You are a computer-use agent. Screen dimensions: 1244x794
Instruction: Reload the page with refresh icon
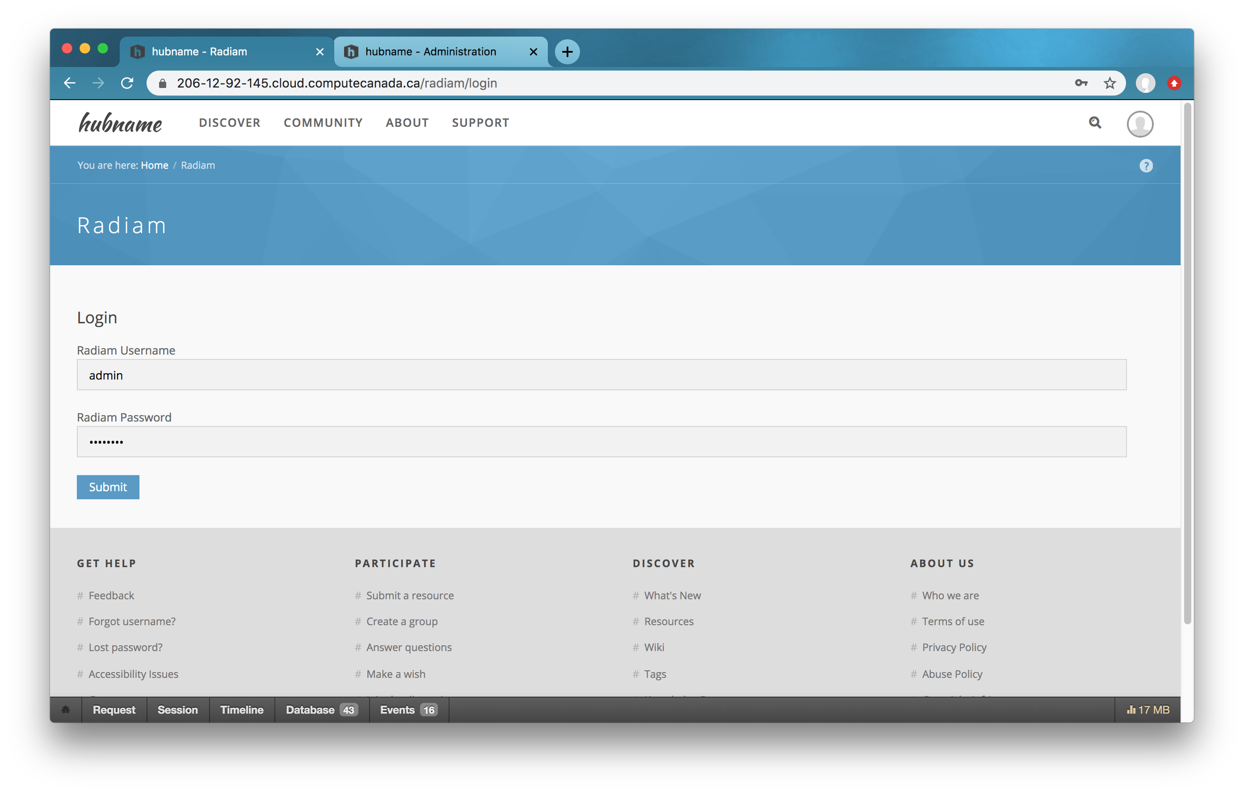(x=127, y=83)
